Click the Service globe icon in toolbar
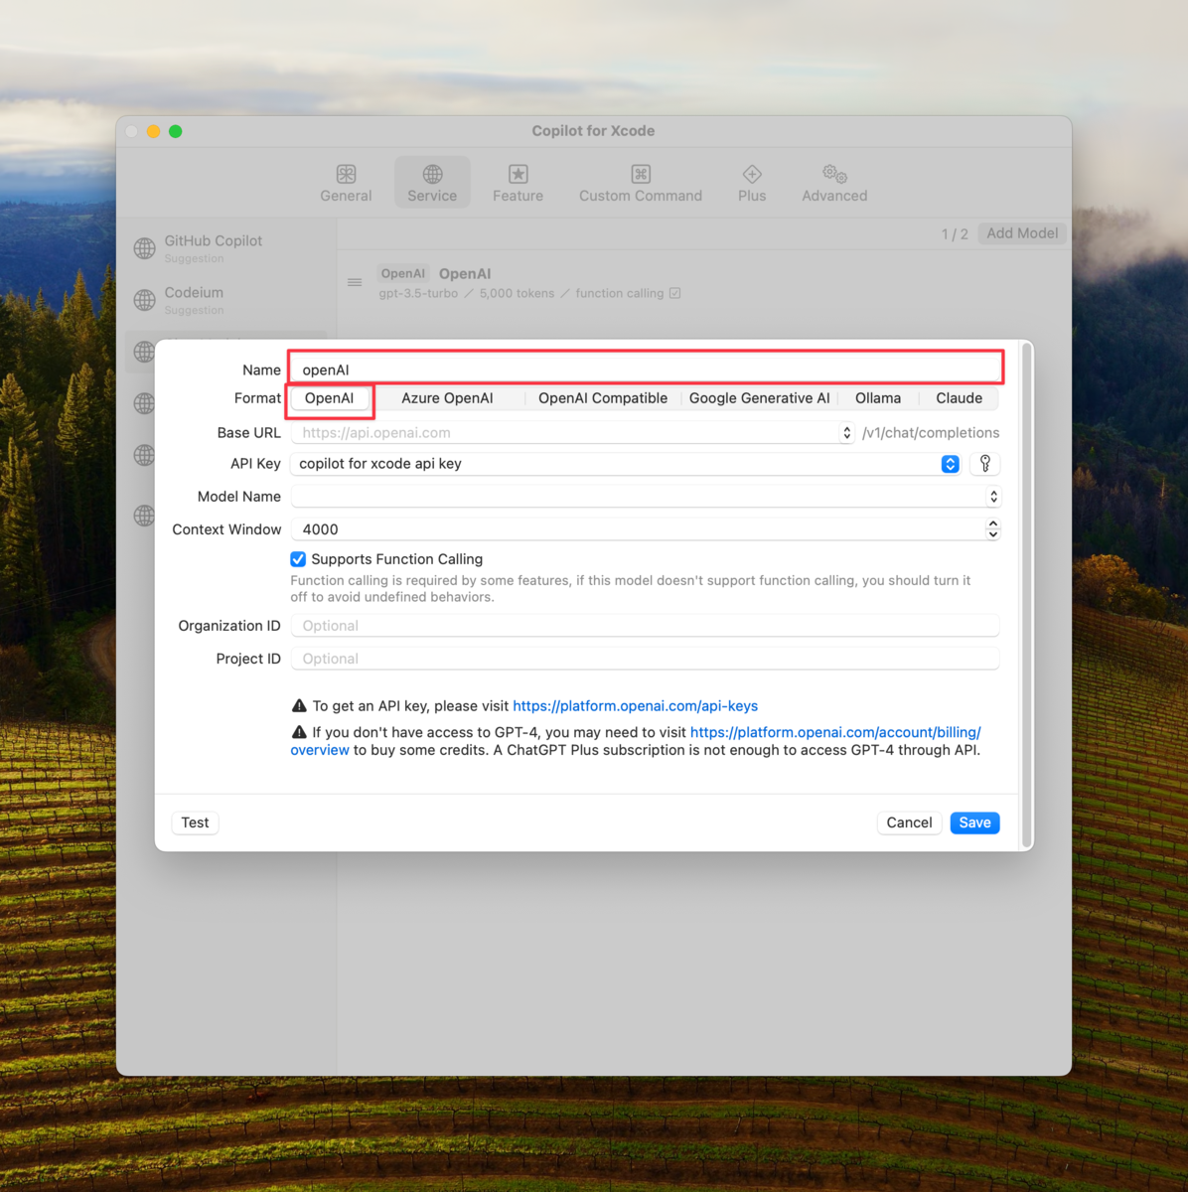Screen dimensions: 1188x1192 pyautogui.click(x=432, y=174)
